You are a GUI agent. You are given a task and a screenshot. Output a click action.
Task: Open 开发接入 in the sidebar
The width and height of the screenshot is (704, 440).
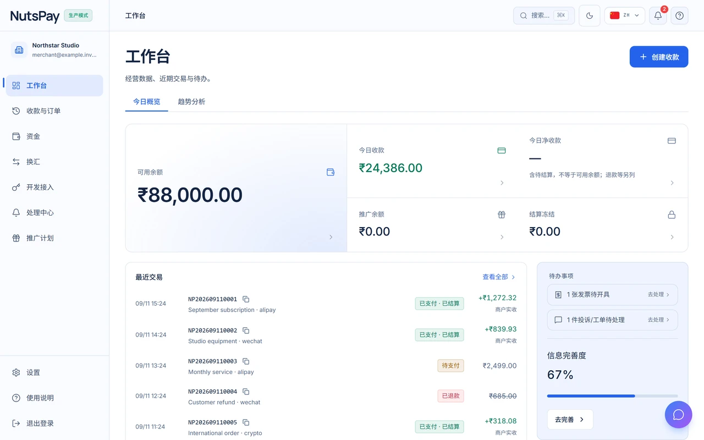click(54, 187)
